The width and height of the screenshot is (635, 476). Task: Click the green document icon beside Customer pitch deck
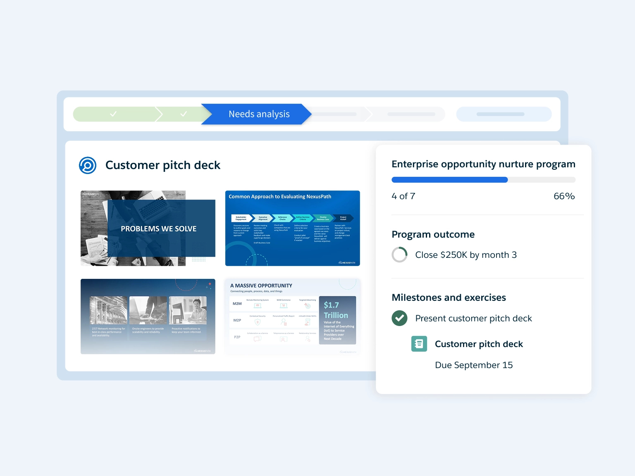click(x=419, y=344)
